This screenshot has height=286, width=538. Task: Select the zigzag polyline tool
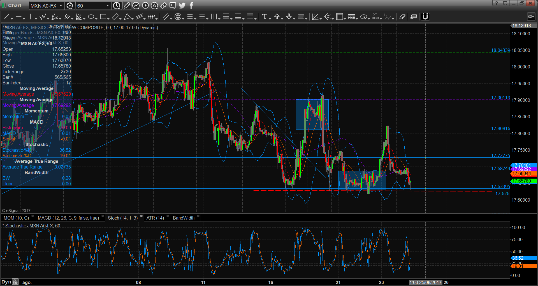pos(43,17)
